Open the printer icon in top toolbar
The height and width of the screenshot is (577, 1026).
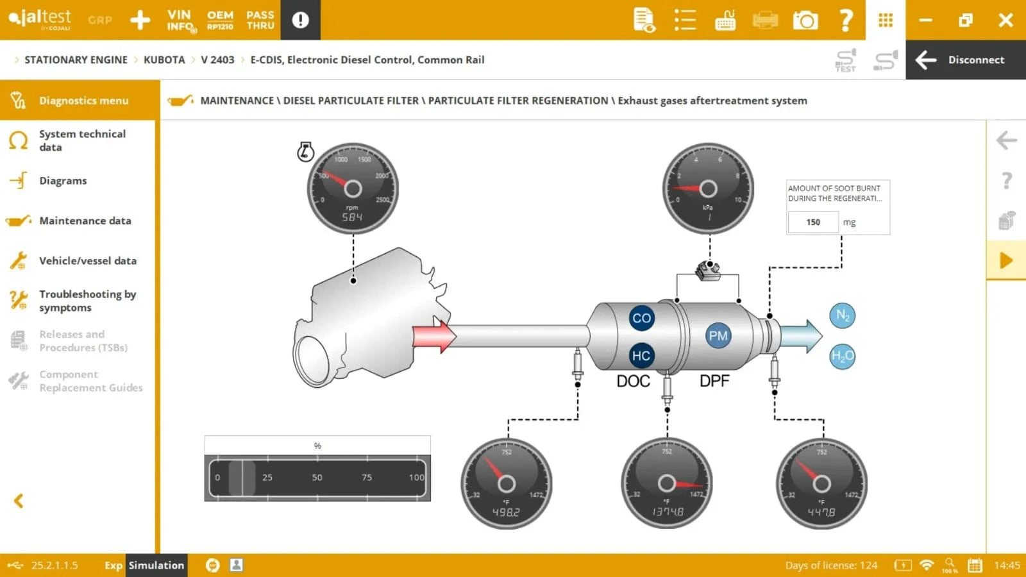(x=765, y=21)
